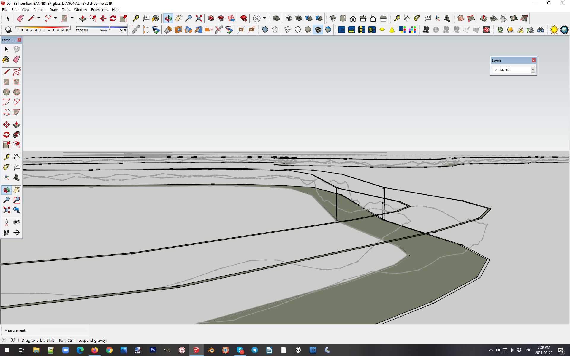Toggle shadows display button
This screenshot has height=356, width=570.
[8, 30]
